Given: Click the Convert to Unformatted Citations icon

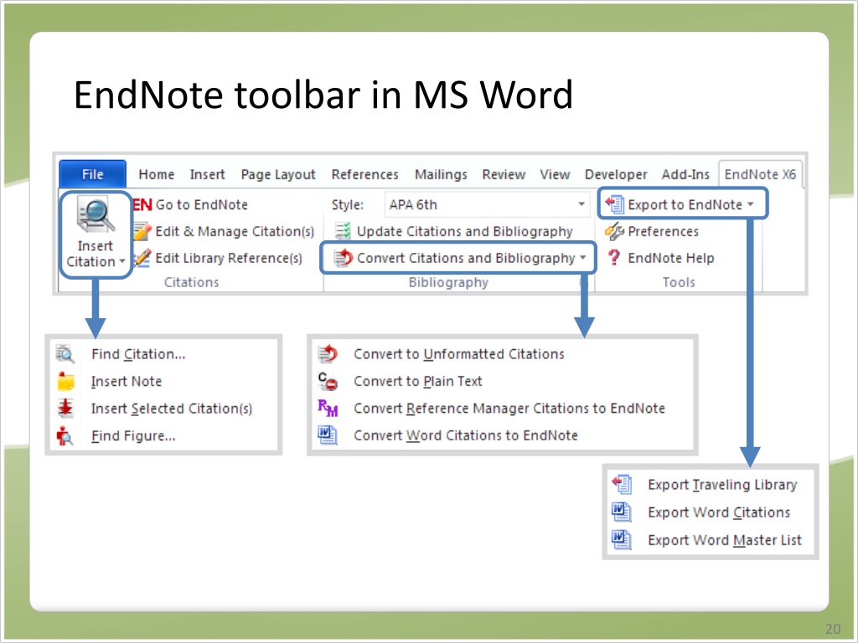Looking at the screenshot, I should [328, 354].
